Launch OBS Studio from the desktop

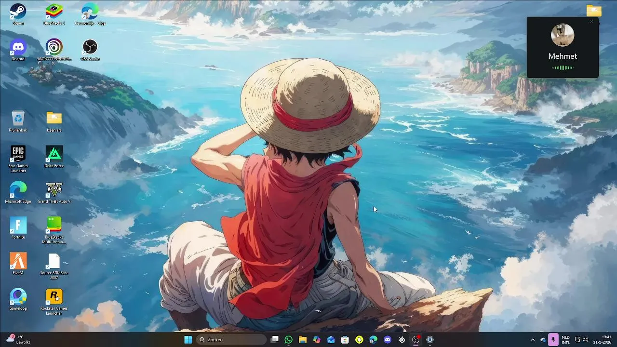point(90,50)
